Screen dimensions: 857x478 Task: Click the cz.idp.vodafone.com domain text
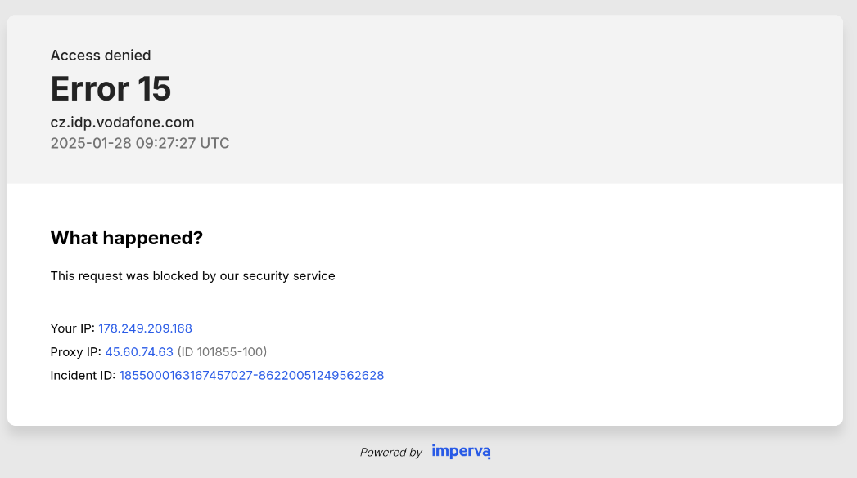[123, 123]
